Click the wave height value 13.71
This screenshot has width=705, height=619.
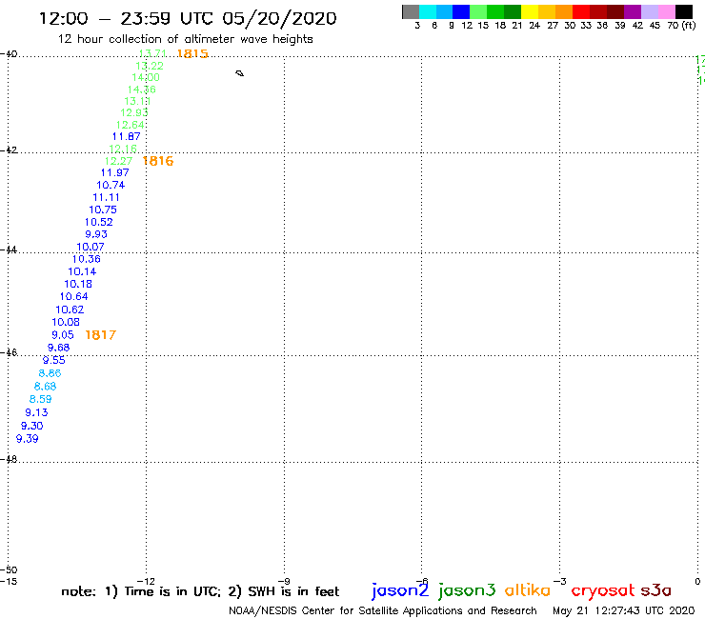click(152, 53)
